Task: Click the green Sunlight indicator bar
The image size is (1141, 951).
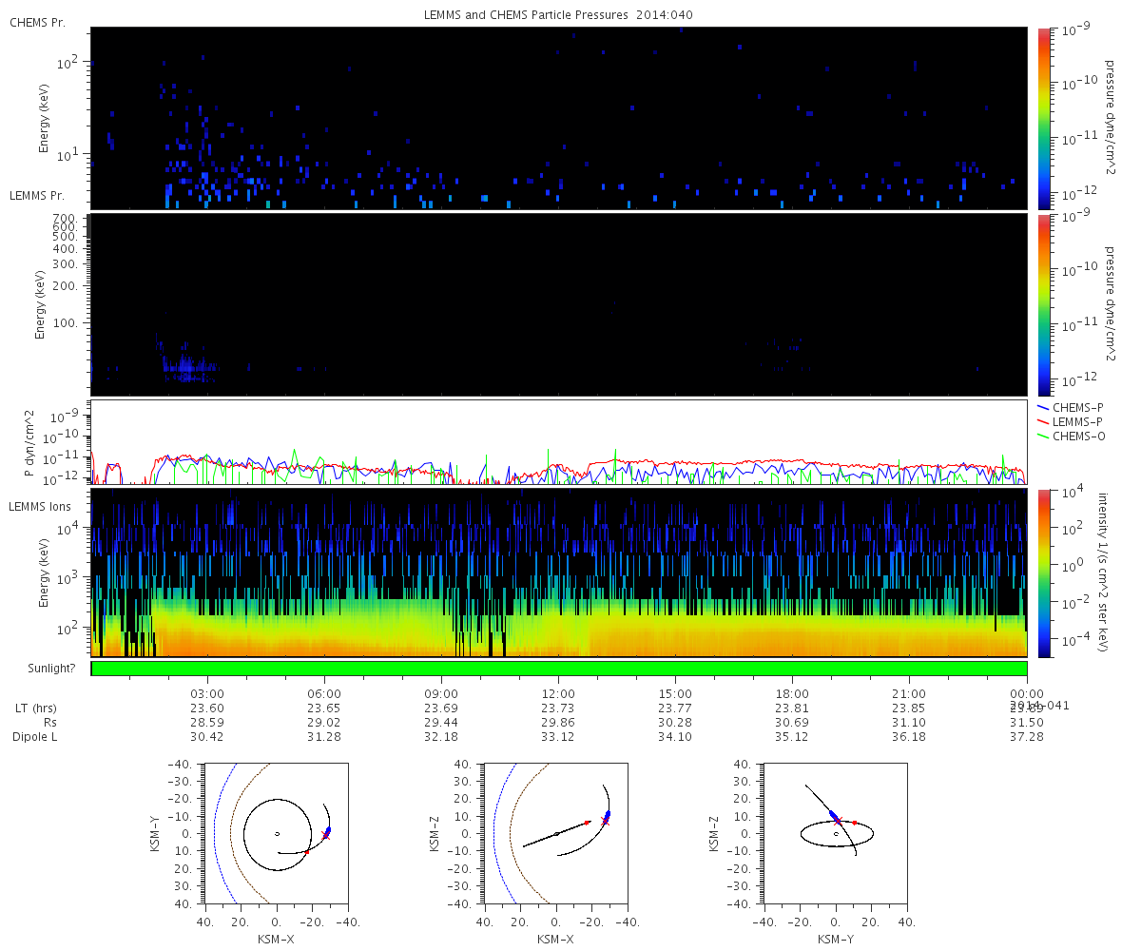Action: pos(559,669)
